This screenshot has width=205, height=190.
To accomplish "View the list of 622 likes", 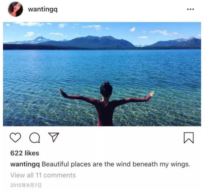I will [x=25, y=153].
